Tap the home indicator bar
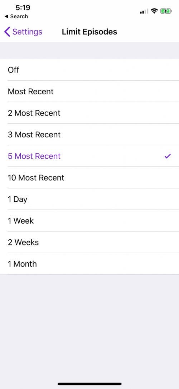Screen dimensions: 179x389 click(89, 384)
